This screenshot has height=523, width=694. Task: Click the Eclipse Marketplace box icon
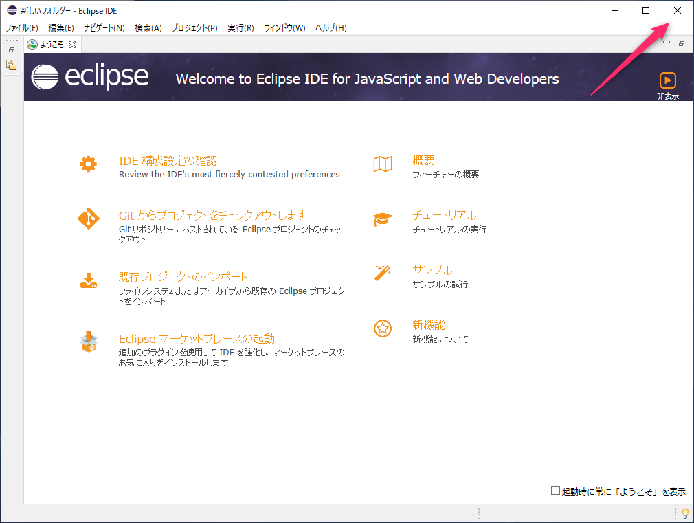(89, 342)
